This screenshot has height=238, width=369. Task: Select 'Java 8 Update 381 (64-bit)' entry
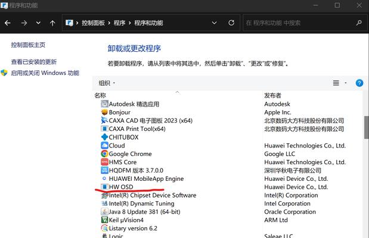tap(144, 212)
